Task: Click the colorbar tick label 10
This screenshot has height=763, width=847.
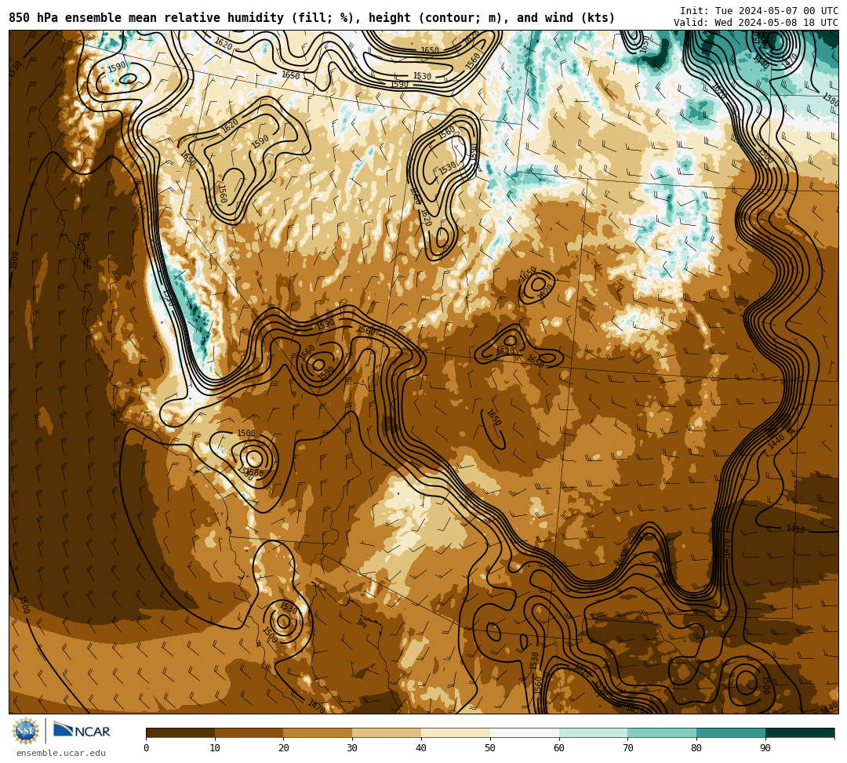Action: pyautogui.click(x=215, y=748)
